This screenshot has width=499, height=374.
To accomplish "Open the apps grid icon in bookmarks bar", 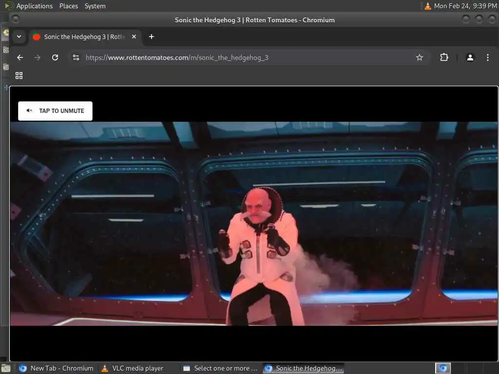I will click(19, 75).
